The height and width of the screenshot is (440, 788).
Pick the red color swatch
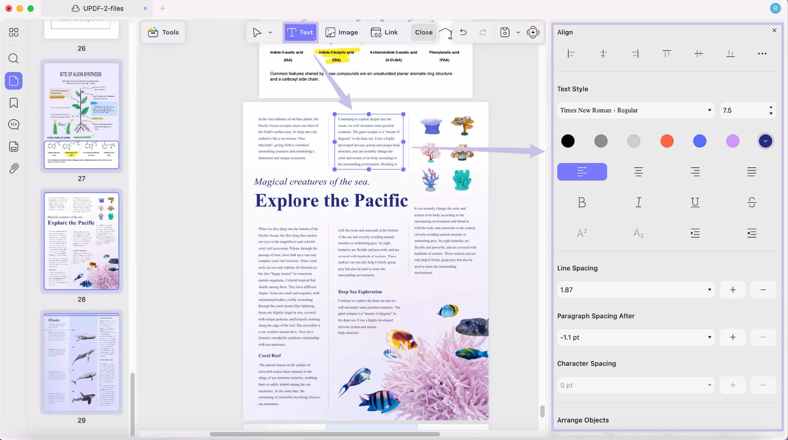(x=667, y=141)
